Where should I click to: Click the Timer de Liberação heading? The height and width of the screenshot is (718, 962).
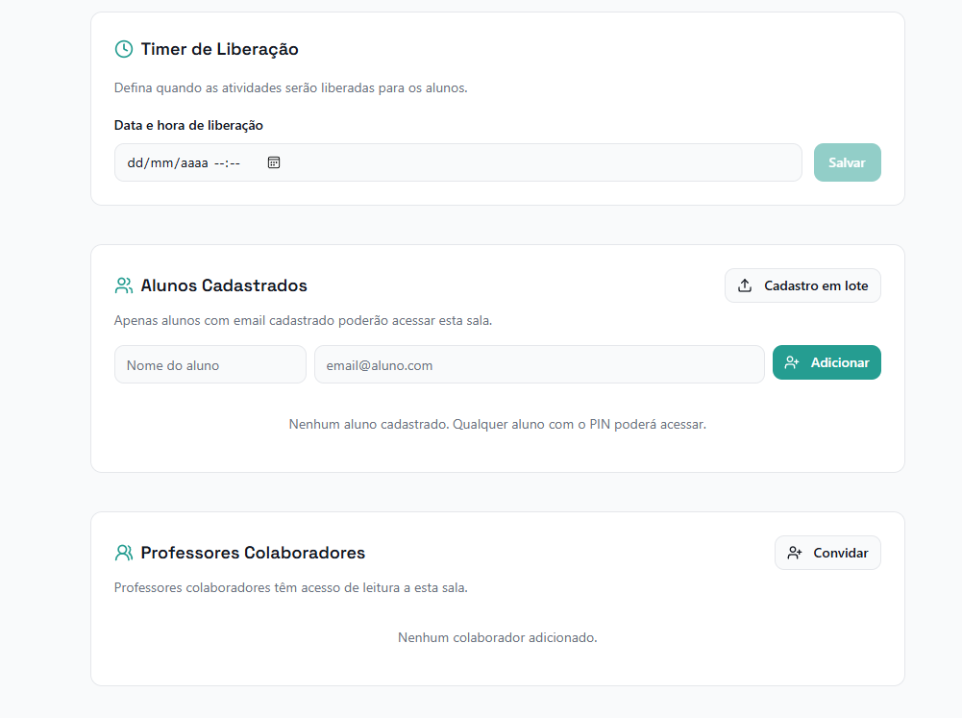[220, 49]
